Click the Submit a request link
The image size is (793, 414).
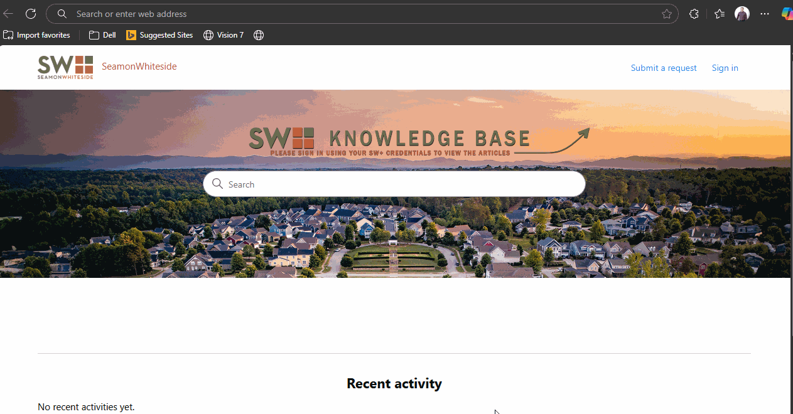click(664, 68)
